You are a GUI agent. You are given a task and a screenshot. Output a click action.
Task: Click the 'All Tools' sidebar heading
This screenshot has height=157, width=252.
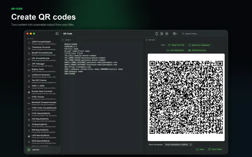point(30,38)
